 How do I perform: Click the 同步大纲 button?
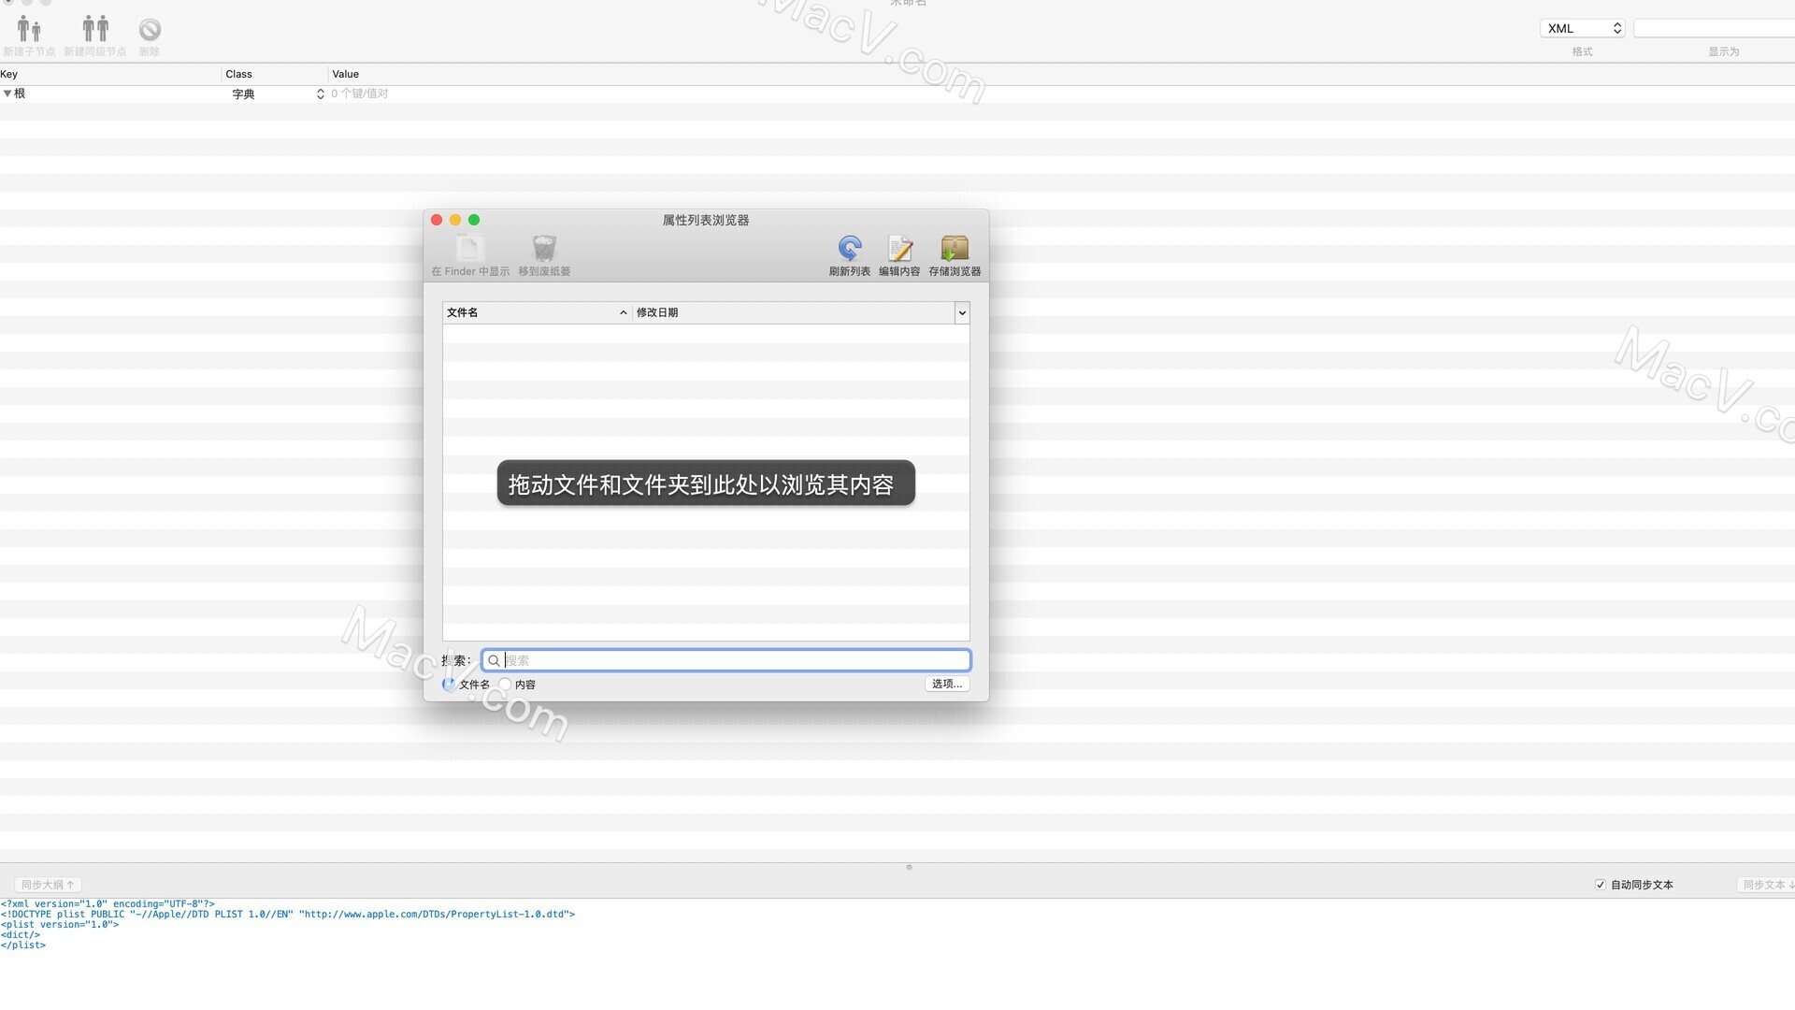pos(48,885)
